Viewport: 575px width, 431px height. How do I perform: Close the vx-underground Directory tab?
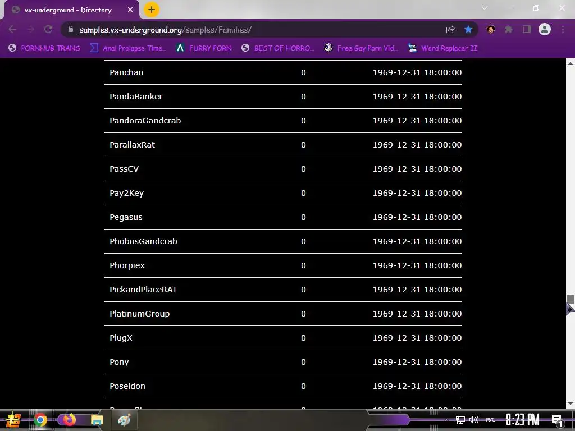(x=130, y=10)
